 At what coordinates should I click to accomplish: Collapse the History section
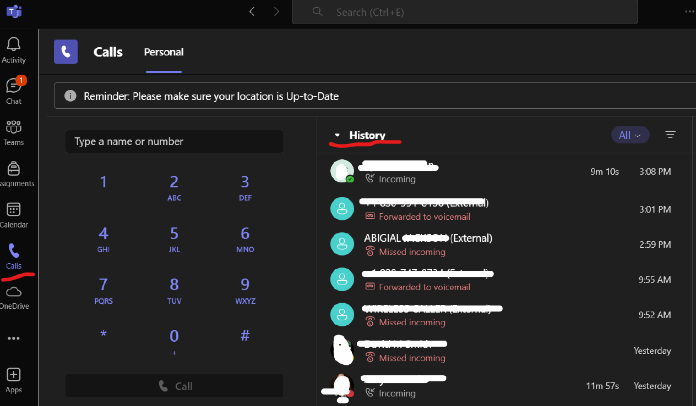pyautogui.click(x=338, y=135)
